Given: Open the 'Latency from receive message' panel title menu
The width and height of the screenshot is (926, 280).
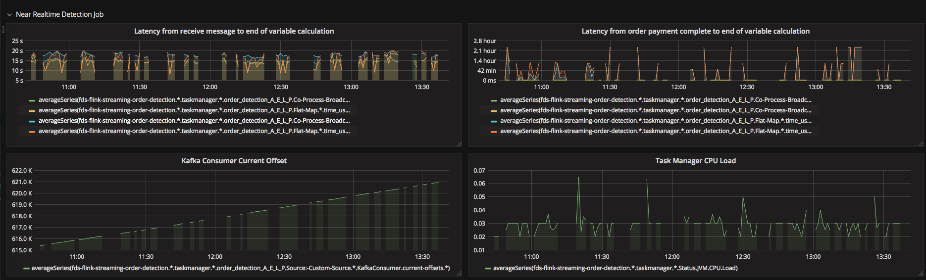Looking at the screenshot, I should (x=234, y=31).
